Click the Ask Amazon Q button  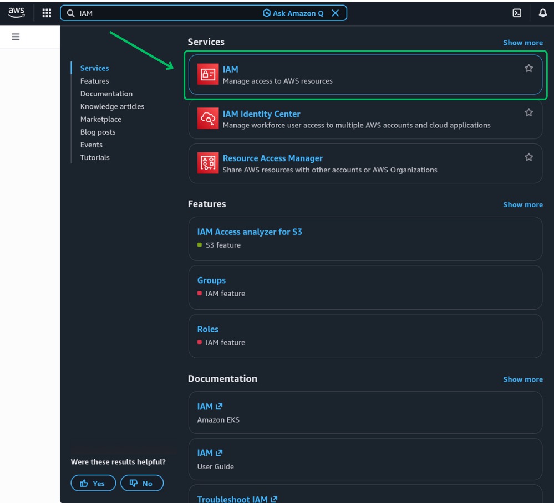(x=293, y=13)
